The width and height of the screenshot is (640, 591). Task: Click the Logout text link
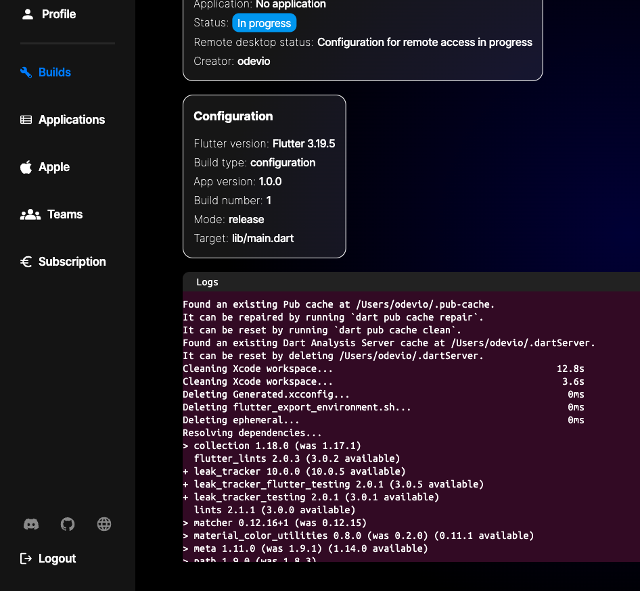(58, 559)
